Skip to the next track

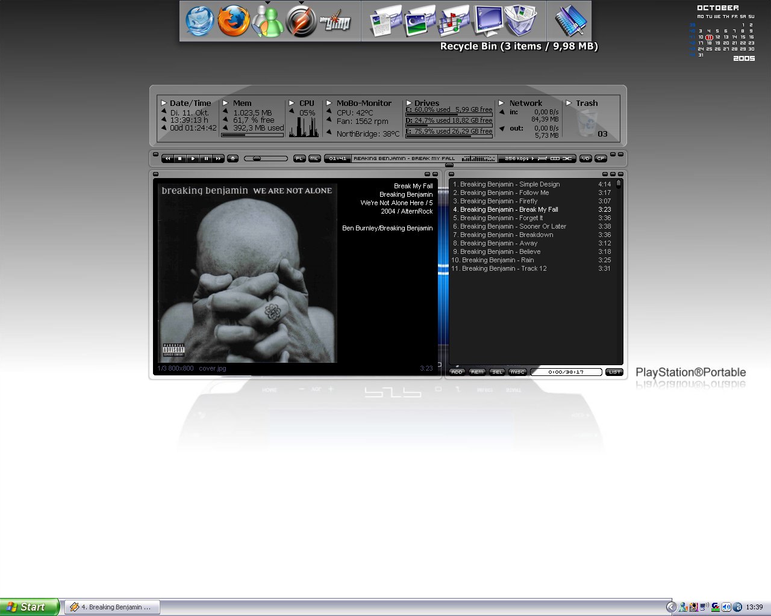click(219, 158)
